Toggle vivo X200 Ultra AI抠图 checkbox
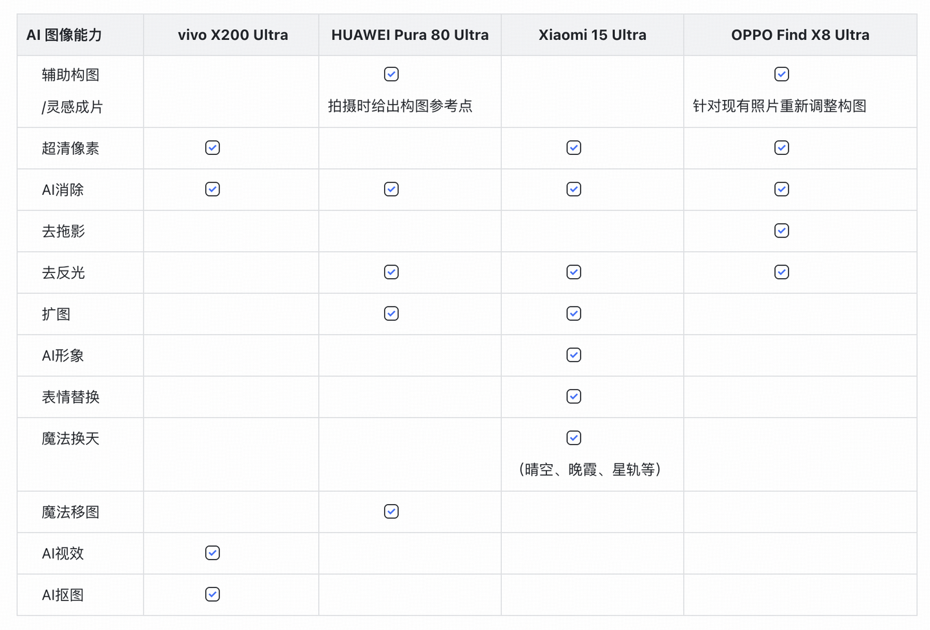Screen dimensions: 930x630 point(212,594)
